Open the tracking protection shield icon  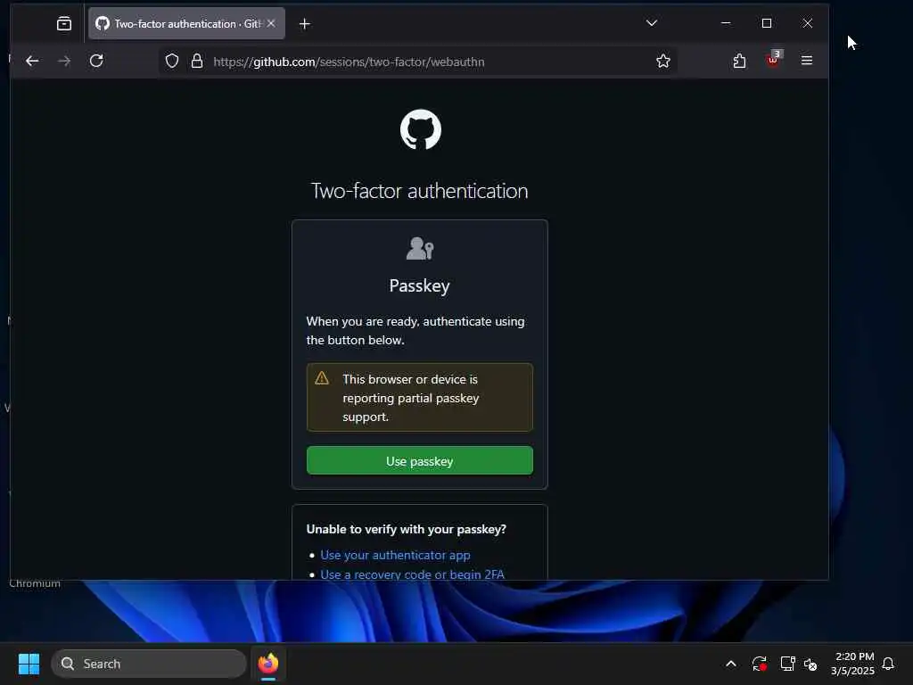[172, 62]
